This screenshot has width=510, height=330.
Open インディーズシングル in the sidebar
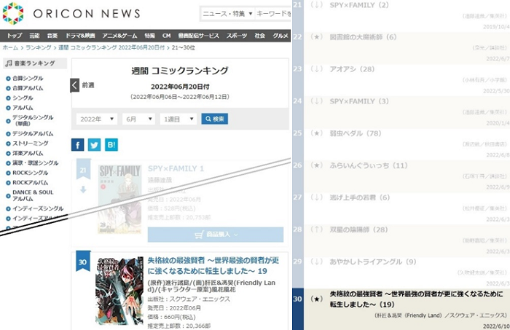pyautogui.click(x=38, y=208)
